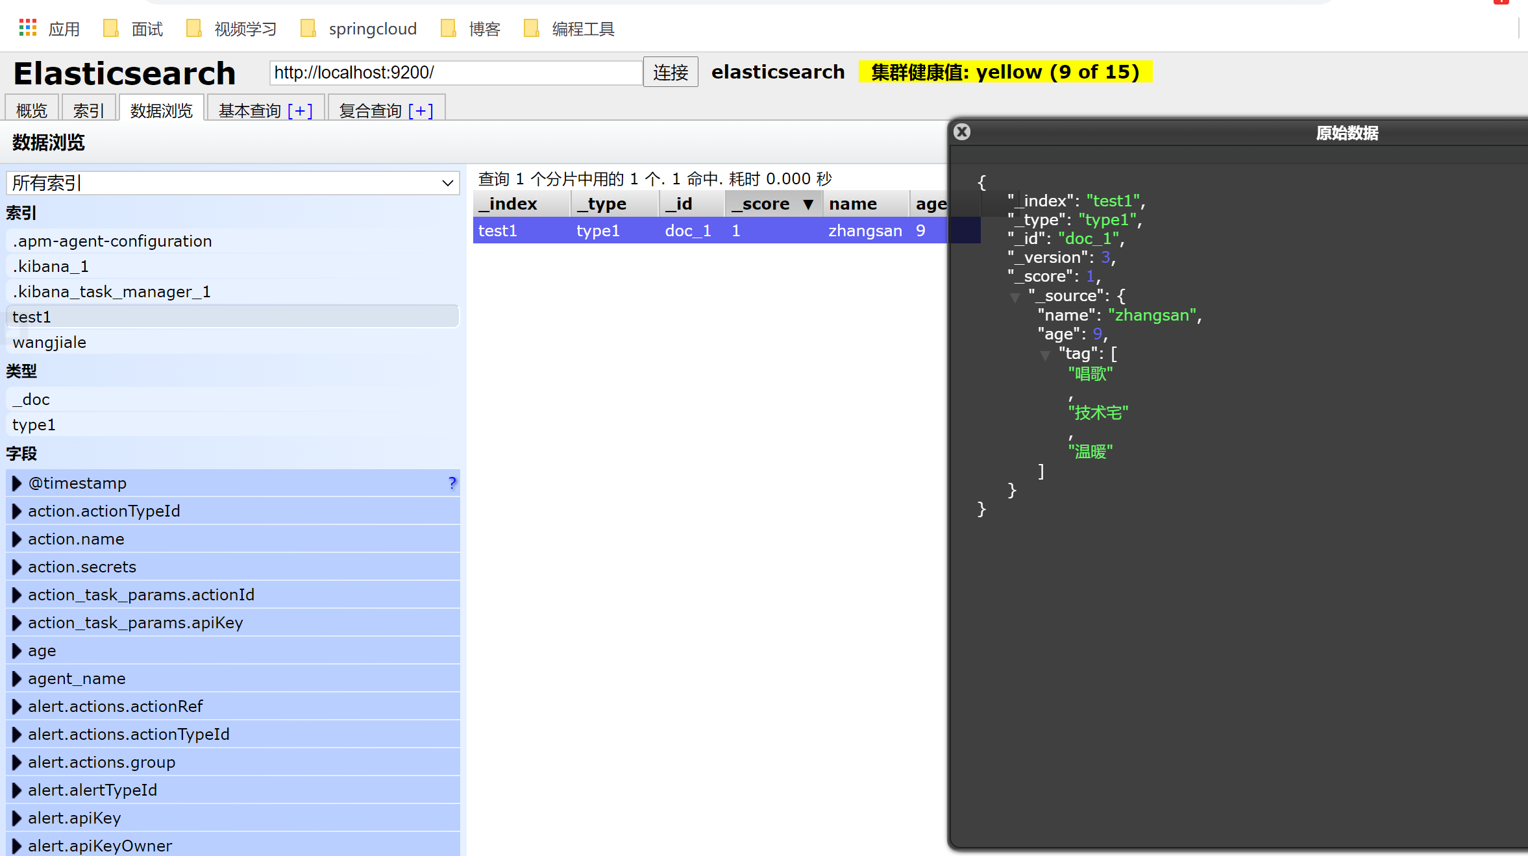Open the 面试 bookmark folder
Image resolution: width=1528 pixels, height=856 pixels.
pyautogui.click(x=134, y=29)
